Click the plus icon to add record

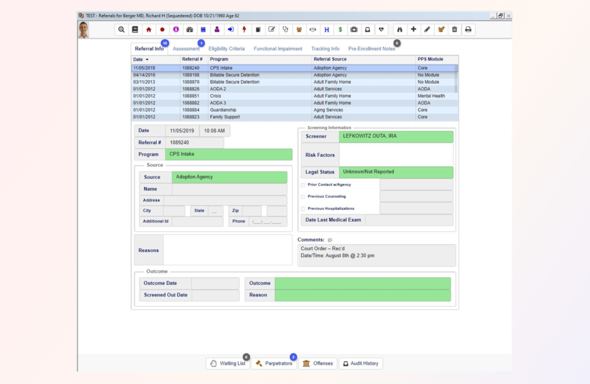coord(413,29)
